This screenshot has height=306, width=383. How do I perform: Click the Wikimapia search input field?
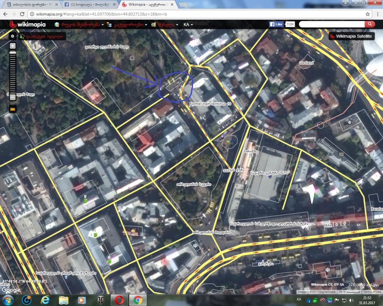331,24
